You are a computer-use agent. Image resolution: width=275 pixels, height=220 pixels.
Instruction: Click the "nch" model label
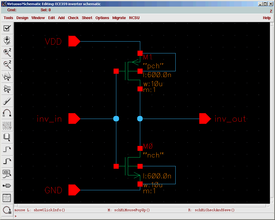pos(154,155)
